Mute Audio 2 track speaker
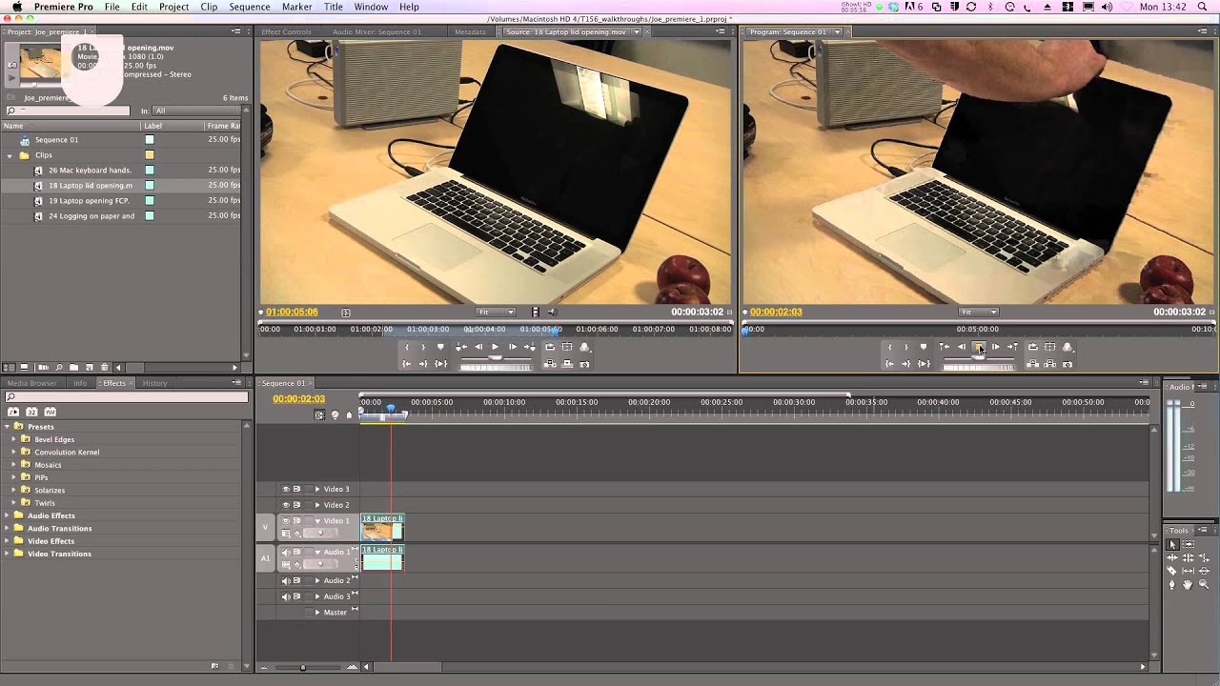Image resolution: width=1220 pixels, height=686 pixels. 285,580
